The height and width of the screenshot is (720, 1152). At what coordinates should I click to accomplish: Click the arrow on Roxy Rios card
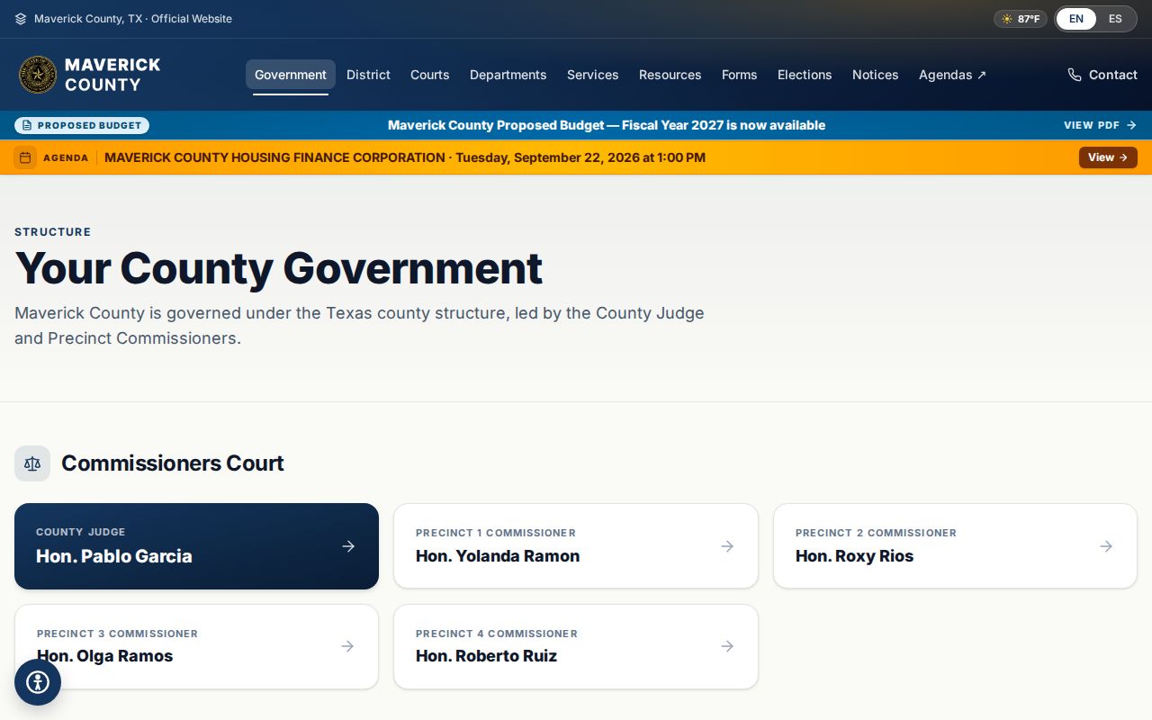click(1107, 546)
